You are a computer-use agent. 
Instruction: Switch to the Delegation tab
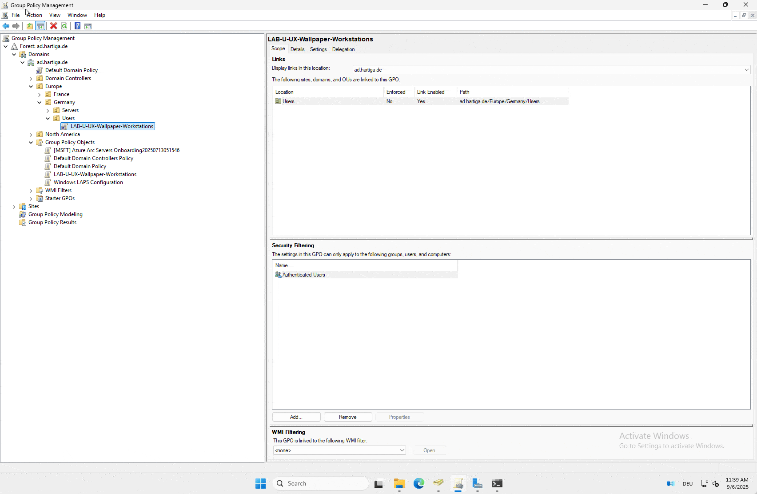click(x=343, y=49)
